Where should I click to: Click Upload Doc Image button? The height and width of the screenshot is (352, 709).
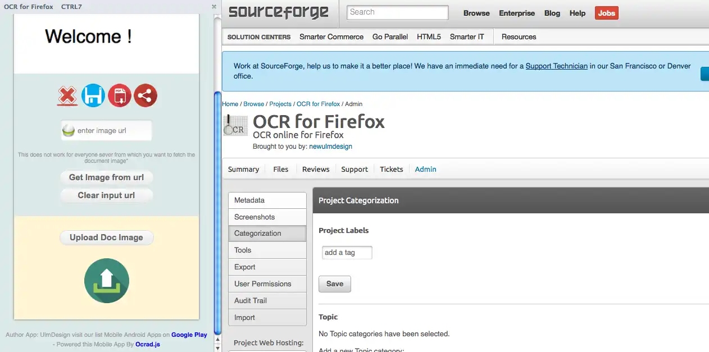pyautogui.click(x=107, y=237)
